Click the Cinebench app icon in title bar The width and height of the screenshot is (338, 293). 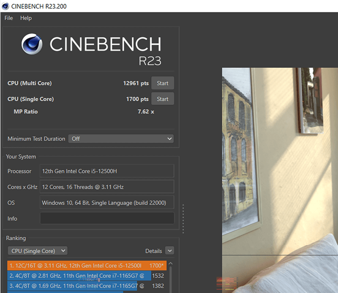(5, 6)
